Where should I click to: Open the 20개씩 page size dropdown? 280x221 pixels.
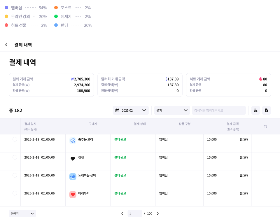coord(22,213)
